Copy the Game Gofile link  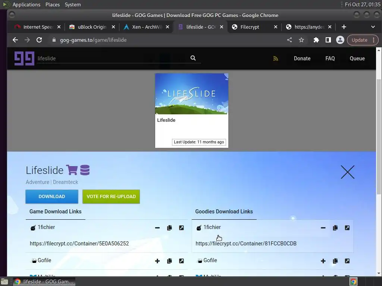(x=169, y=261)
